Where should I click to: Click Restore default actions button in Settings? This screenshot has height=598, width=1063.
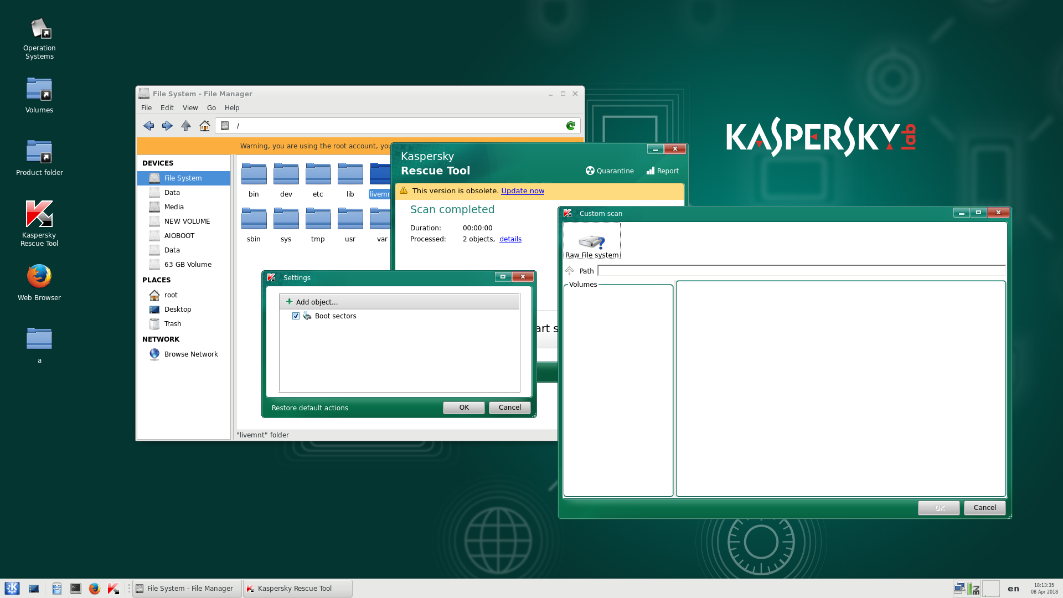pos(309,408)
